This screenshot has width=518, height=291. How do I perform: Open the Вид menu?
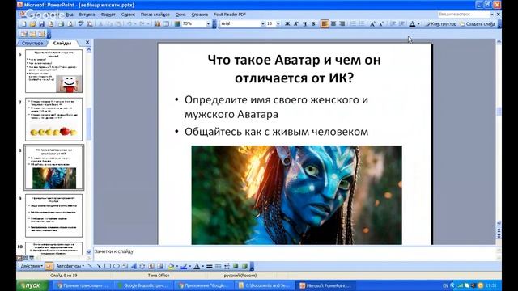pyautogui.click(x=69, y=15)
